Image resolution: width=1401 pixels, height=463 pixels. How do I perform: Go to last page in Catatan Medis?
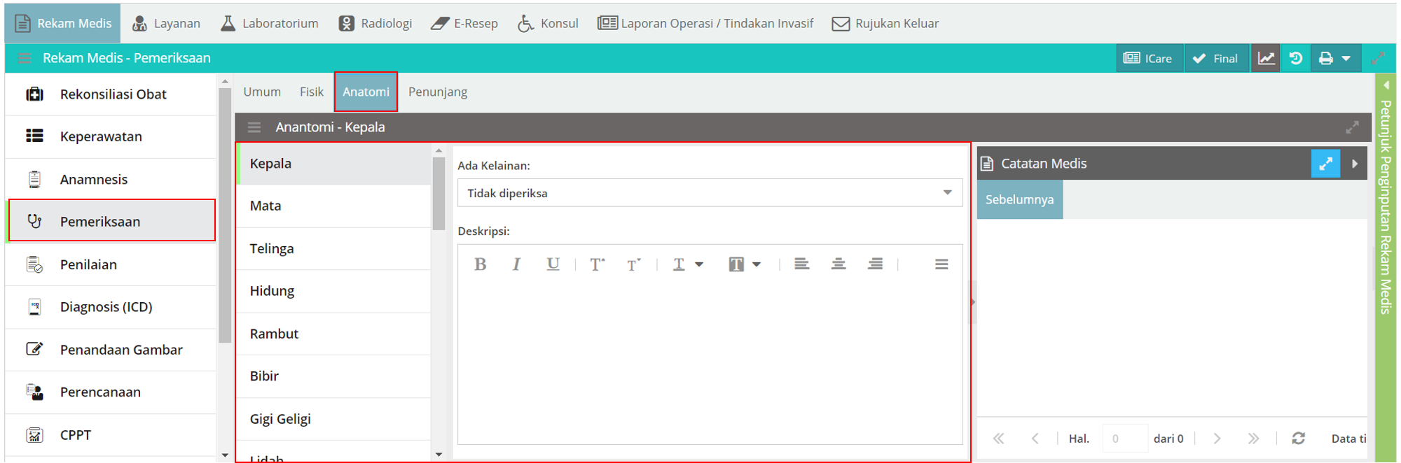[1253, 439]
